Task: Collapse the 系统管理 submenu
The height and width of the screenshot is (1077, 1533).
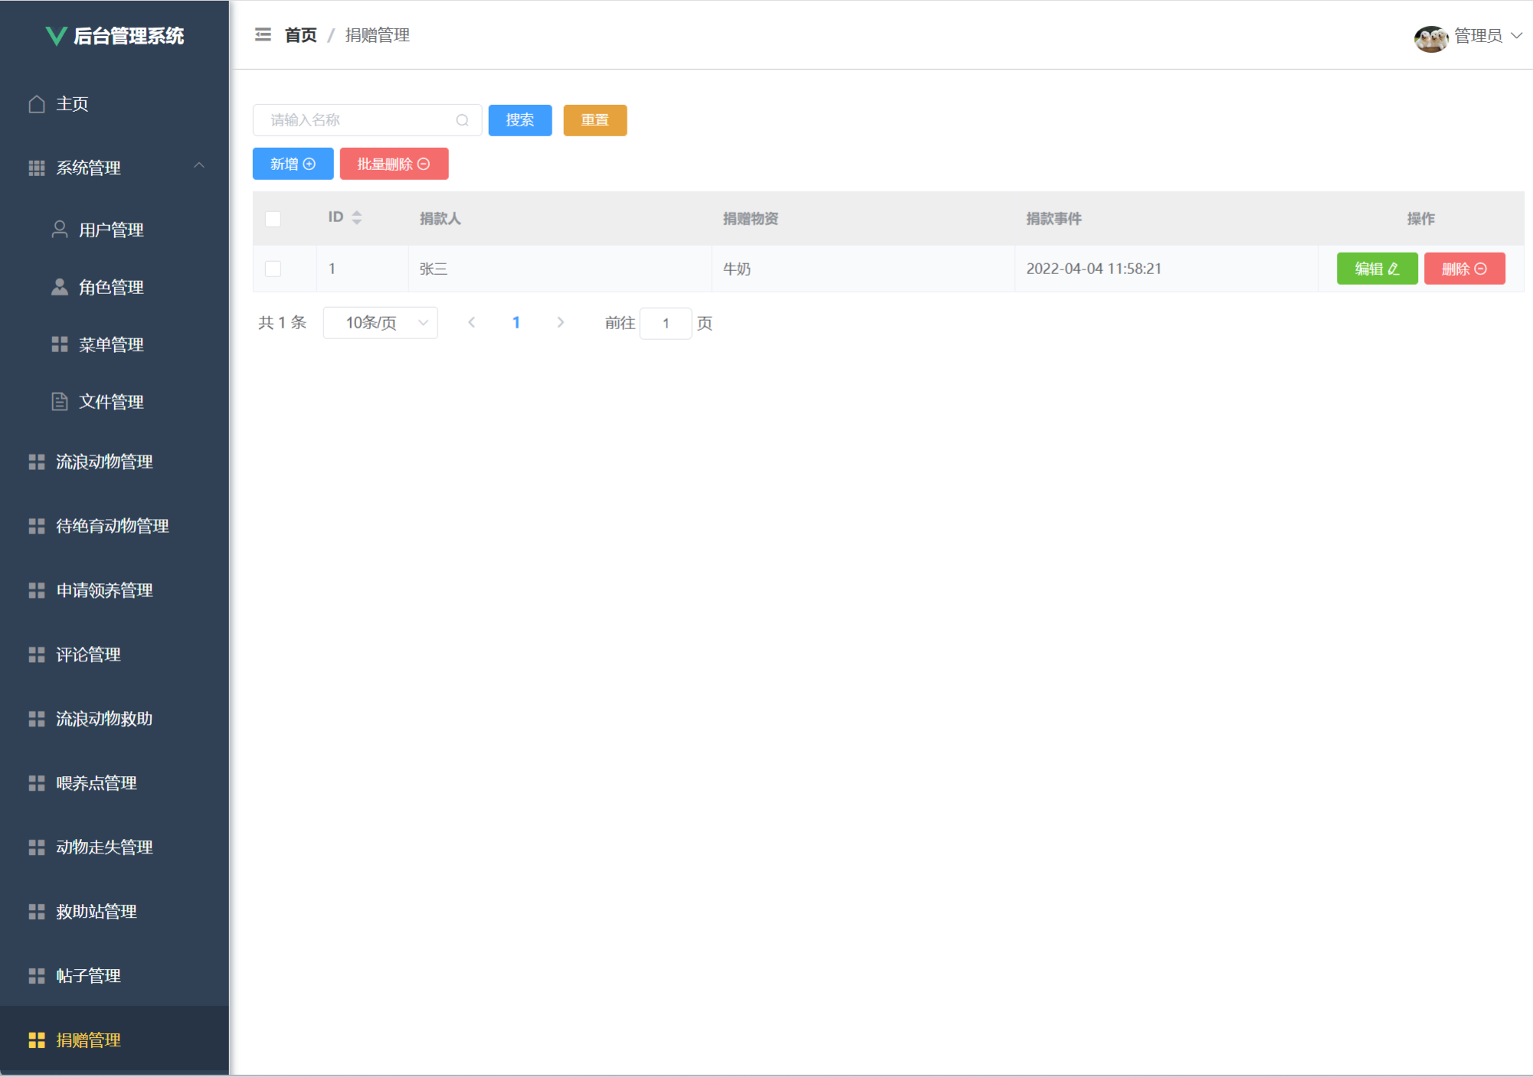Action: (199, 166)
